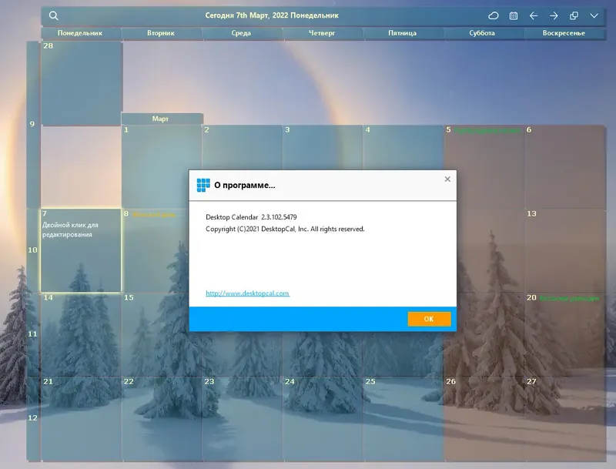Select Sunday day cell 6
The width and height of the screenshot is (616, 469).
pos(565,166)
